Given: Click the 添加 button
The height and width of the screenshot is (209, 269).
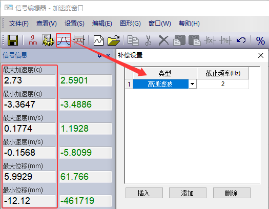Looking at the screenshot, I should [x=188, y=193].
